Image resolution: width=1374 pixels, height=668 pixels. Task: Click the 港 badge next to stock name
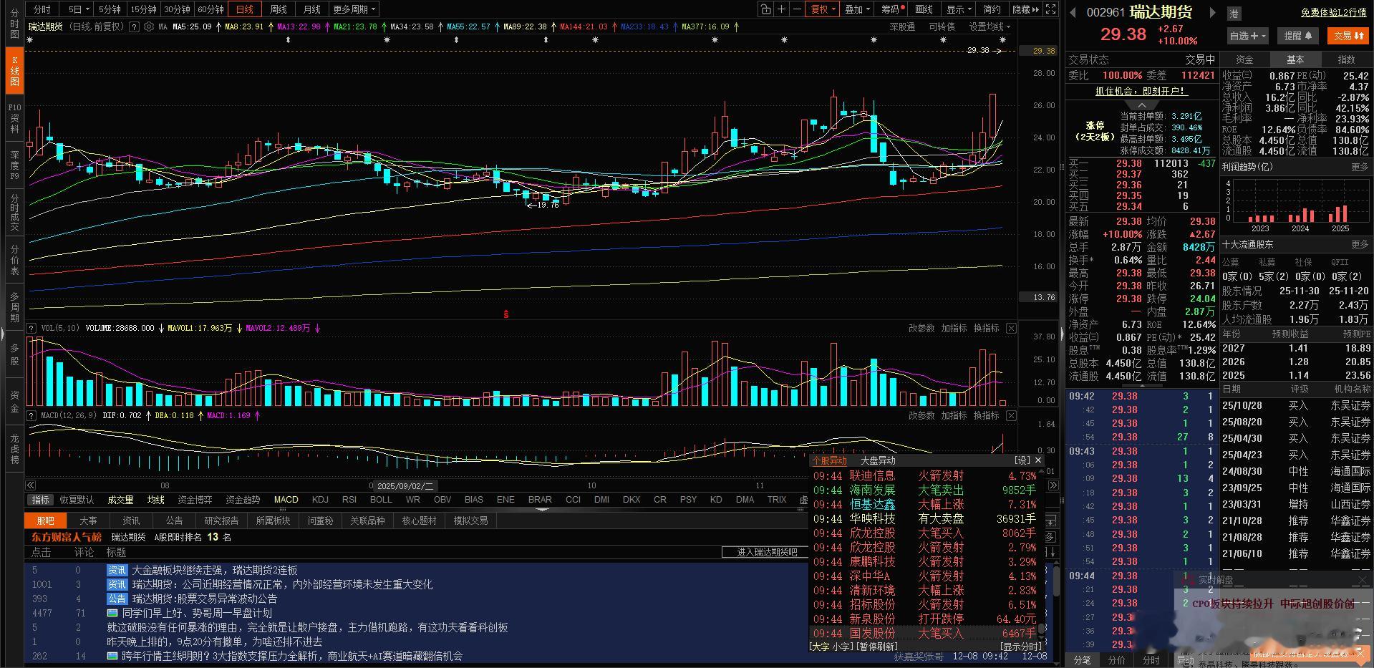pyautogui.click(x=1234, y=13)
